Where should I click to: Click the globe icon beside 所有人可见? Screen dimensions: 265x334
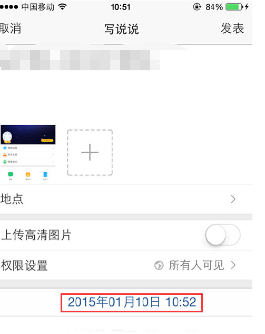point(159,265)
